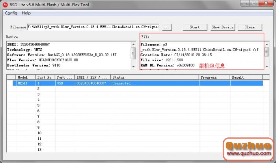The image size is (276, 163).
Task: Click Device panel scrollbar down arrow
Action: coord(133,67)
